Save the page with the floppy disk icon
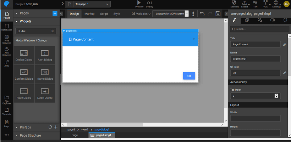 218,14
